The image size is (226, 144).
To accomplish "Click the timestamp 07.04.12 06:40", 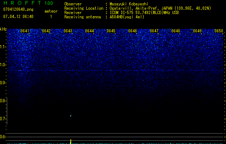I will [18, 17].
